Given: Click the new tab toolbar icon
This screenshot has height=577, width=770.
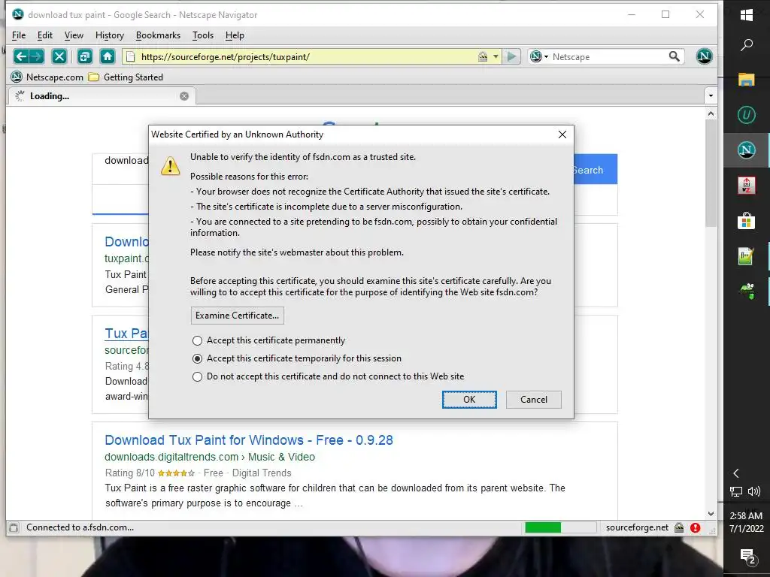Looking at the screenshot, I should point(84,56).
